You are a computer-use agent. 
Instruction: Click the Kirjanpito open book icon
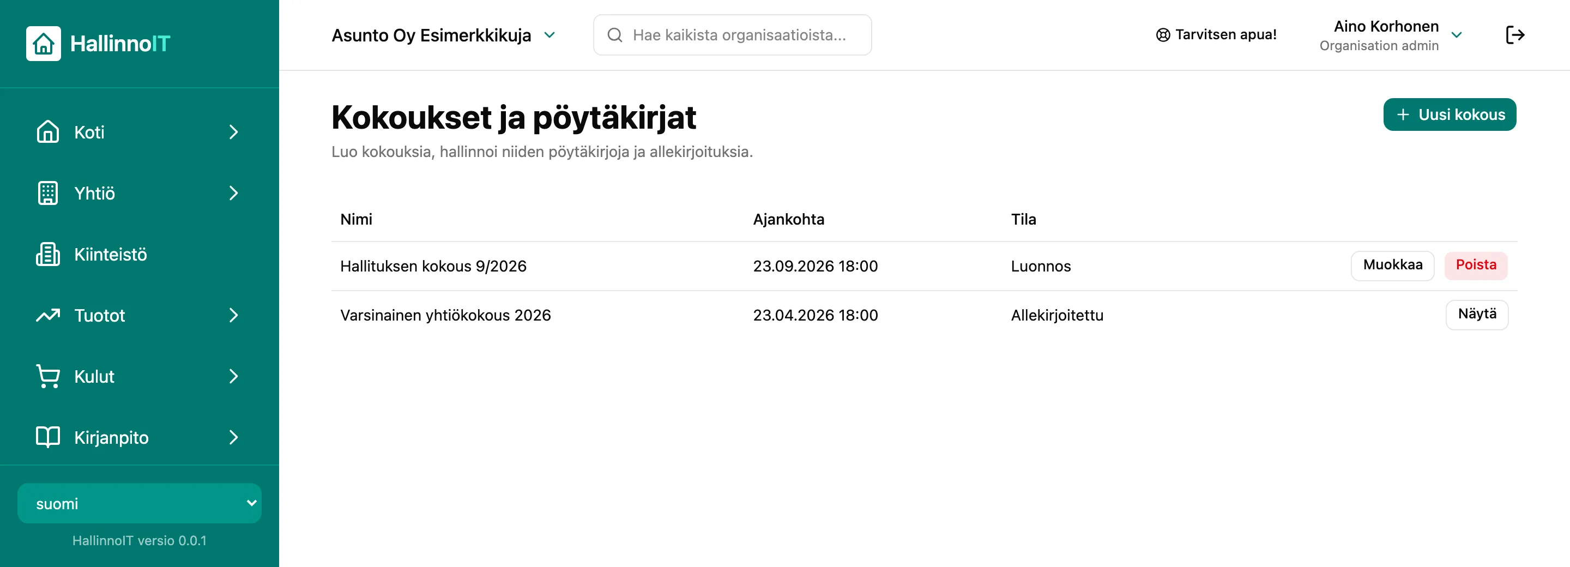(x=47, y=437)
